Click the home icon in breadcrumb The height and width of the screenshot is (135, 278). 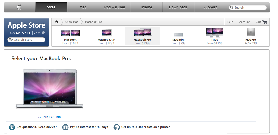57,22
